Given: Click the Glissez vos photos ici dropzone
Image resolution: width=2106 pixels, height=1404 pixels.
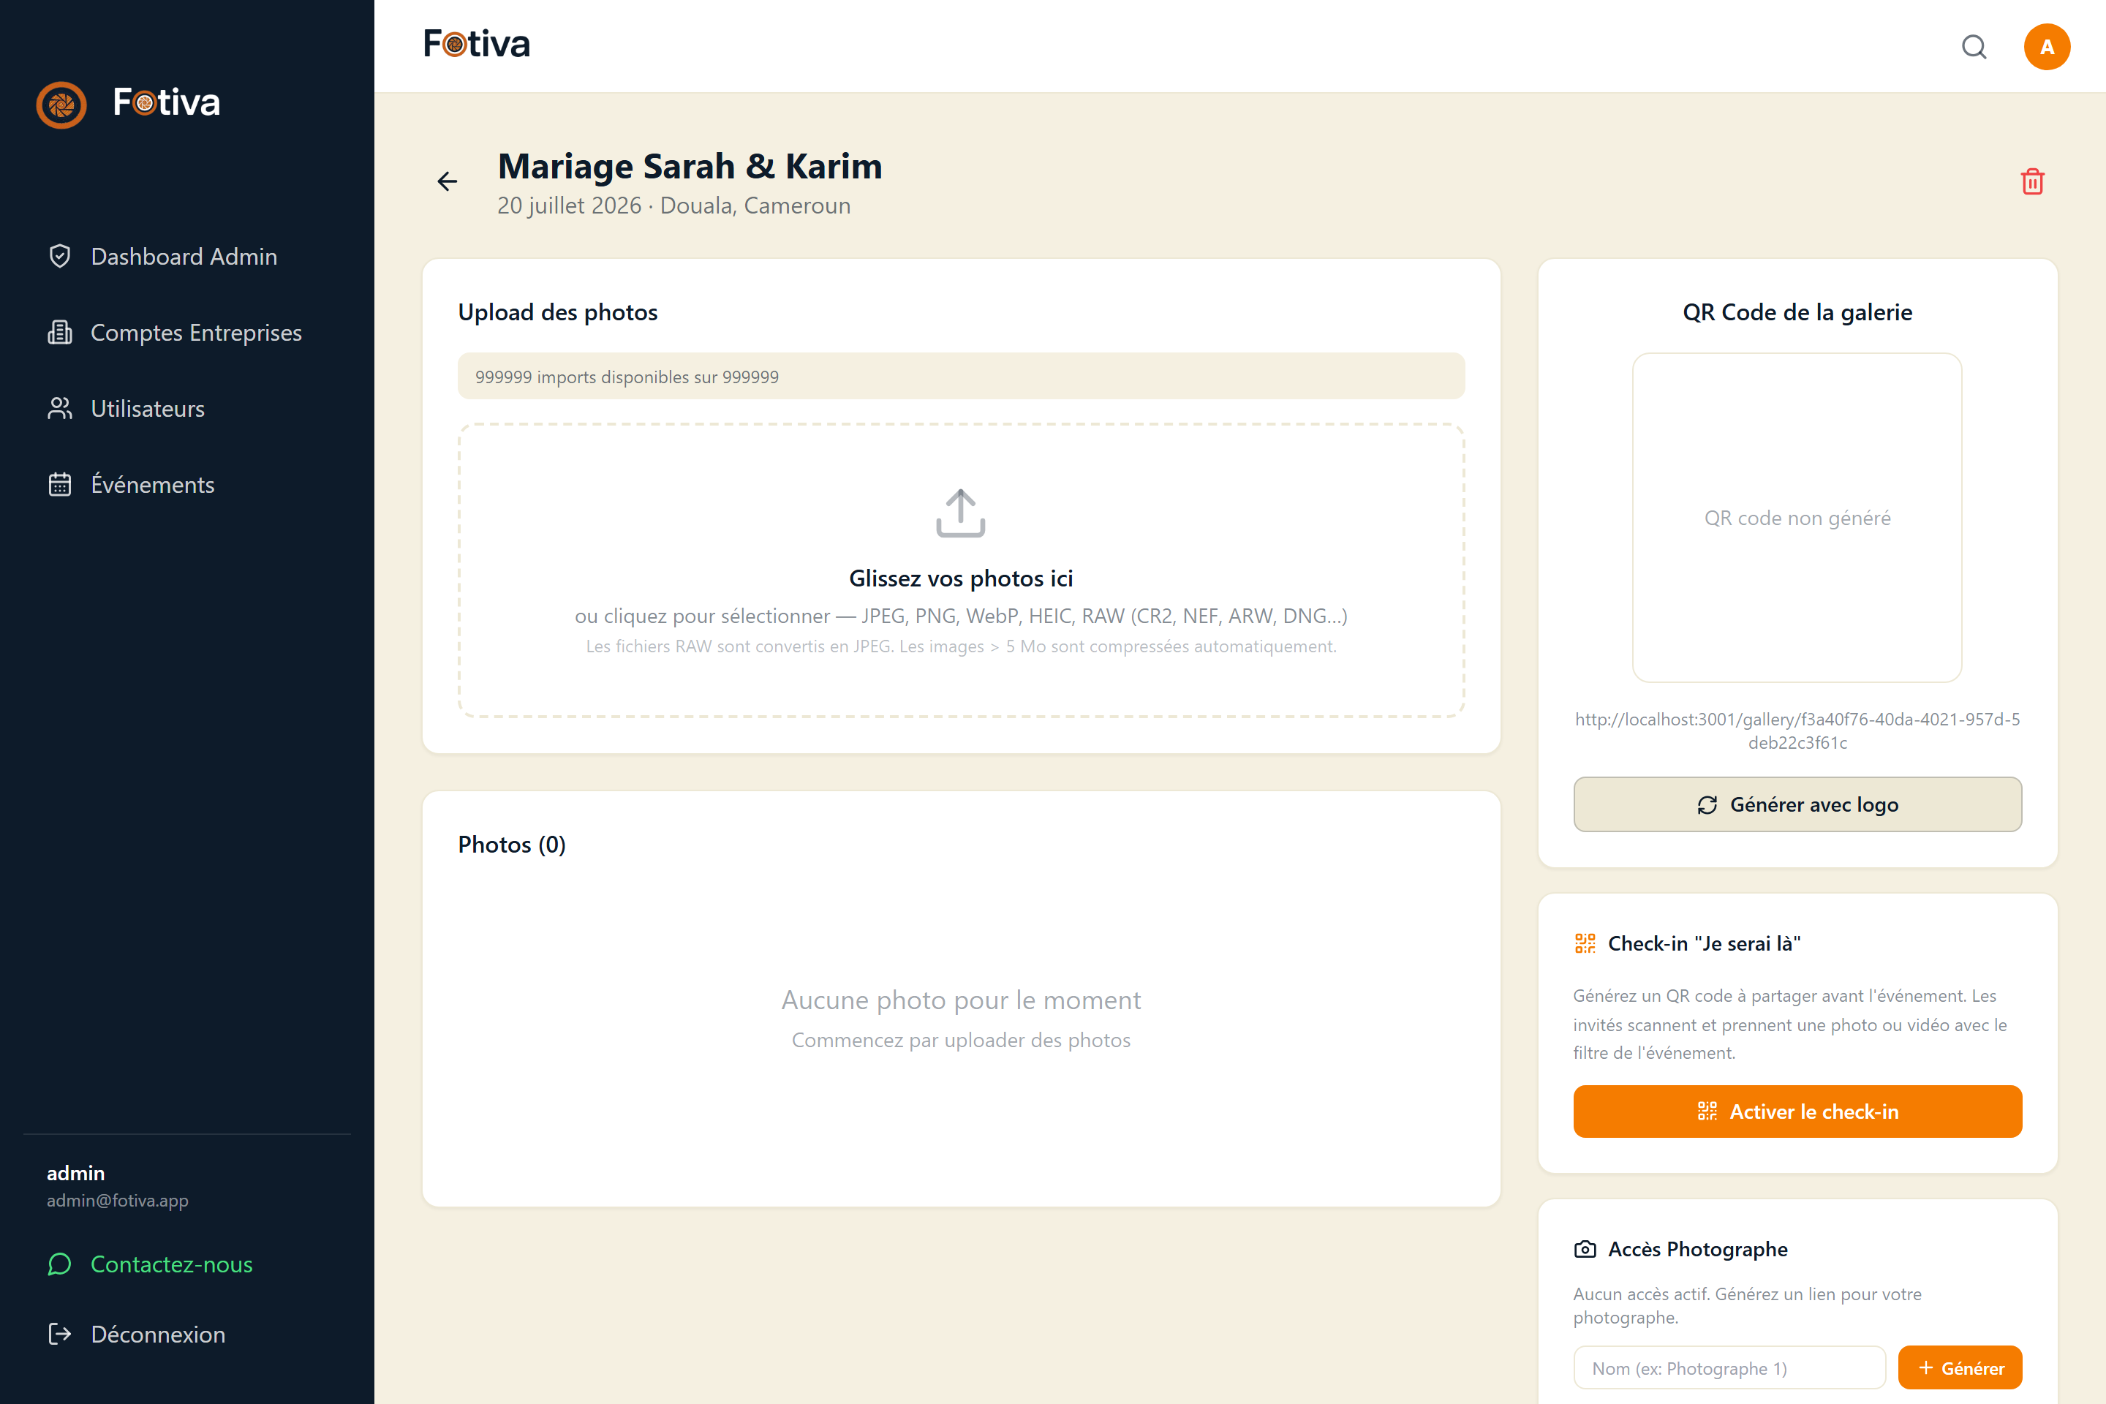Looking at the screenshot, I should point(961,570).
